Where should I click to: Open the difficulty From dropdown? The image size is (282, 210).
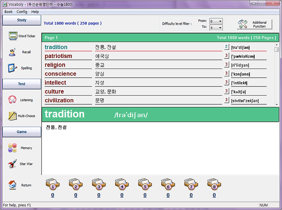[x=216, y=21]
